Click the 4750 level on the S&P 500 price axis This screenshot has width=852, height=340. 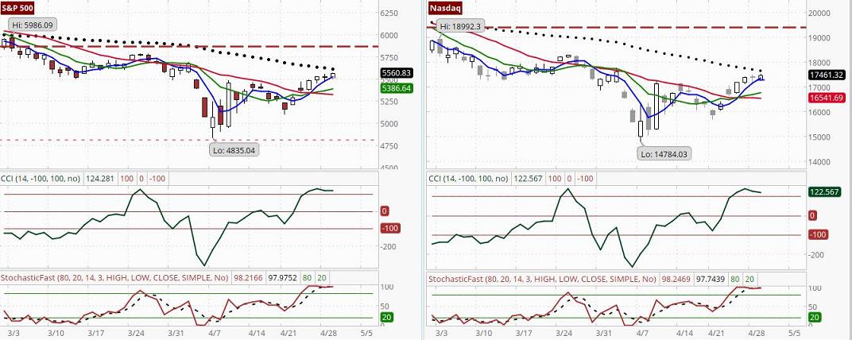point(390,145)
